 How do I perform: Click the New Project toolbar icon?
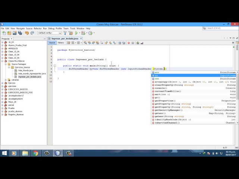[9, 33]
